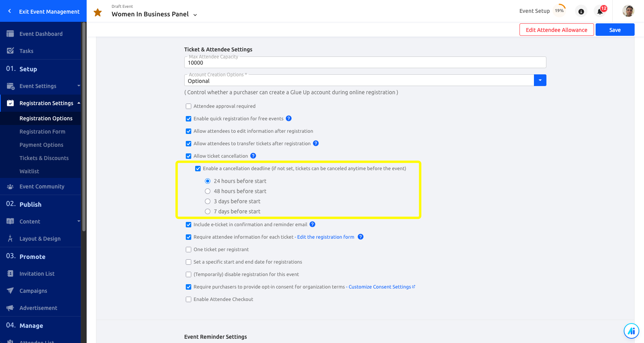This screenshot has width=644, height=343.
Task: Click Save button
Action: tap(615, 30)
